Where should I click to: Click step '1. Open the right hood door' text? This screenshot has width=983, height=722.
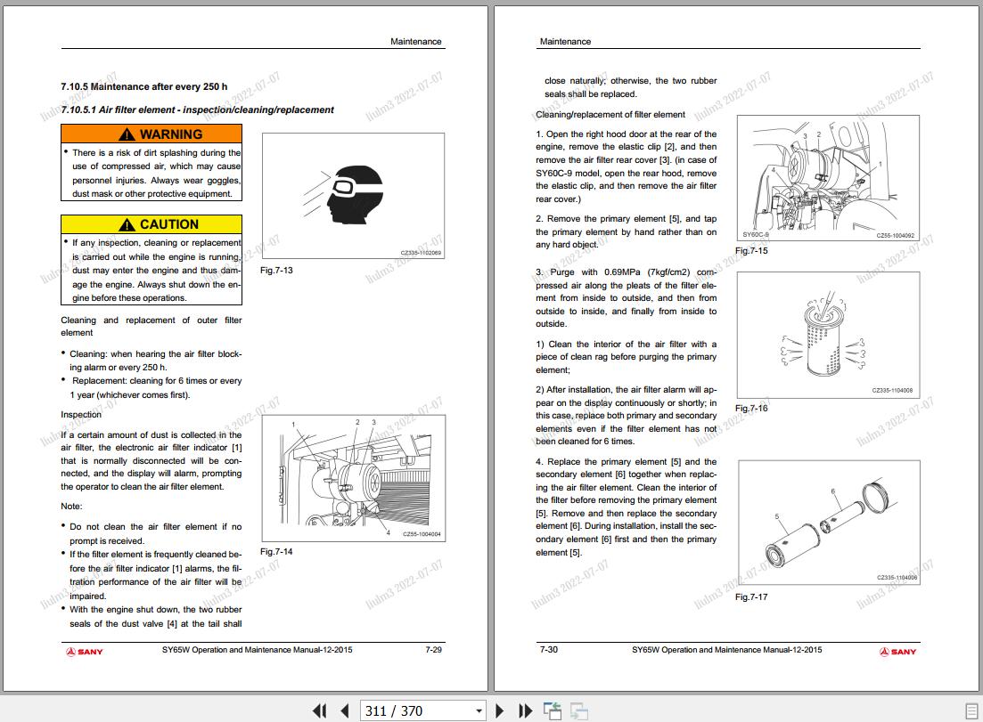(627, 166)
